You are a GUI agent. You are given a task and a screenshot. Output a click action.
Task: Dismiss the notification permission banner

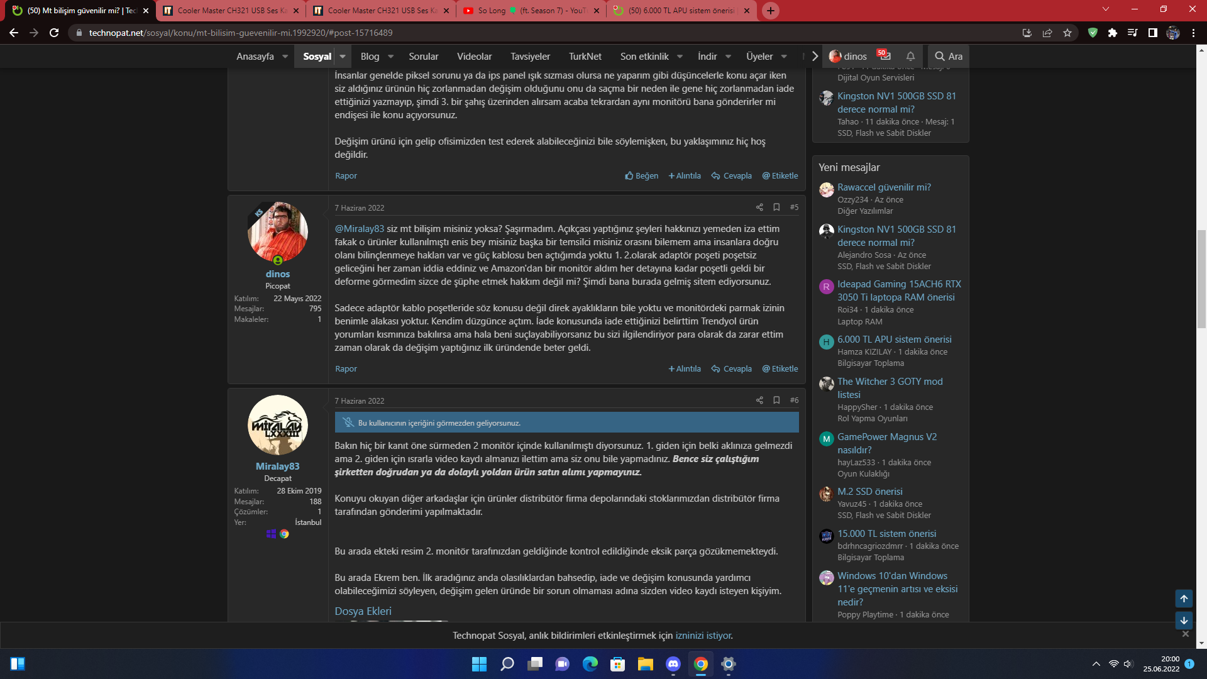tap(1186, 634)
